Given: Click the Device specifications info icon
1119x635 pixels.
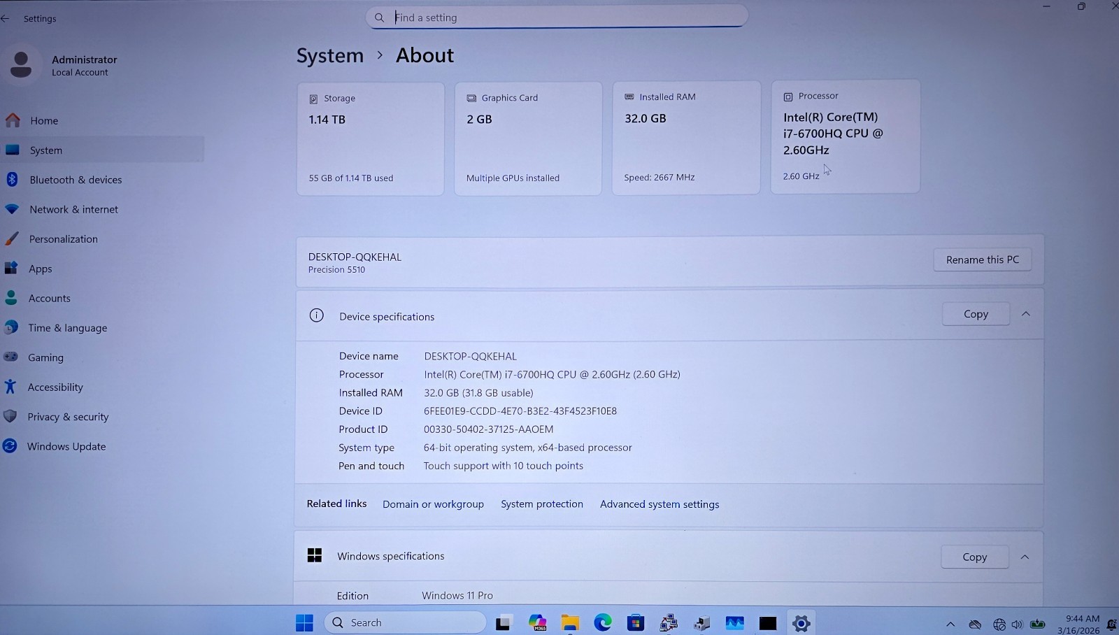Looking at the screenshot, I should click(x=316, y=315).
